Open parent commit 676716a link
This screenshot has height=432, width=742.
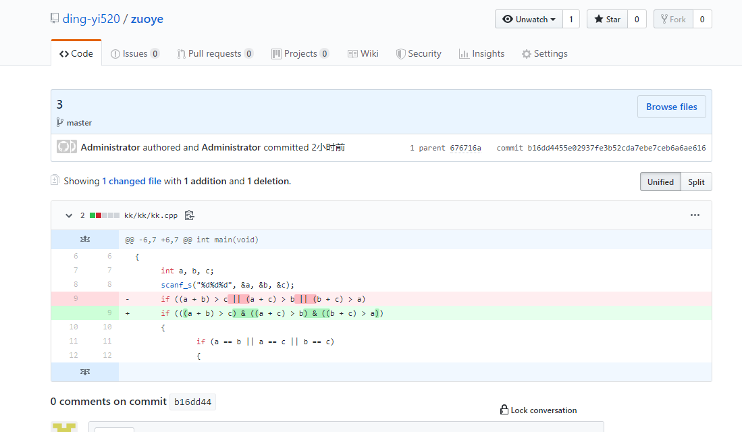tap(465, 148)
